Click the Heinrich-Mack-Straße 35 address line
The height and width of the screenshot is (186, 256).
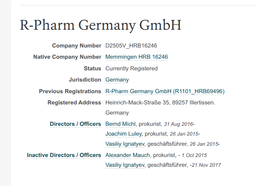tap(160, 103)
